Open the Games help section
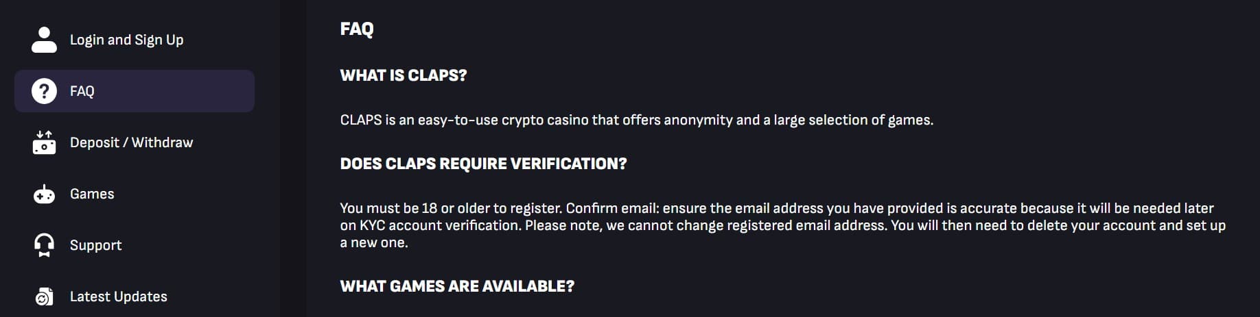This screenshot has width=1260, height=317. pos(92,194)
